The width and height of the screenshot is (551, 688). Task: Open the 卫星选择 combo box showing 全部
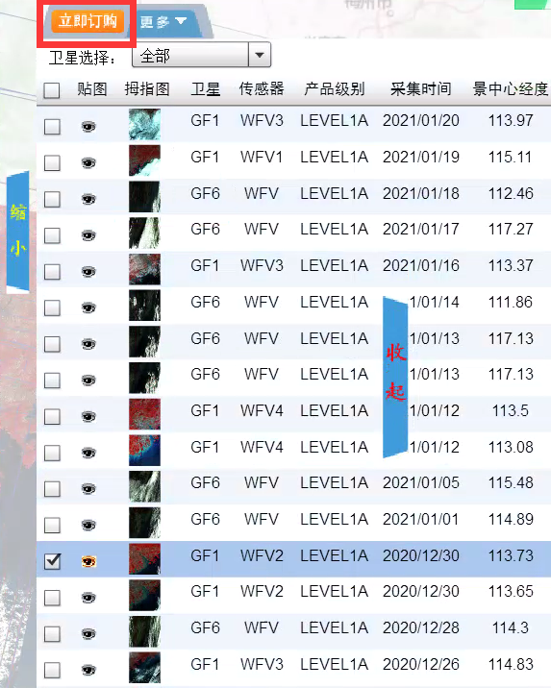(x=201, y=56)
